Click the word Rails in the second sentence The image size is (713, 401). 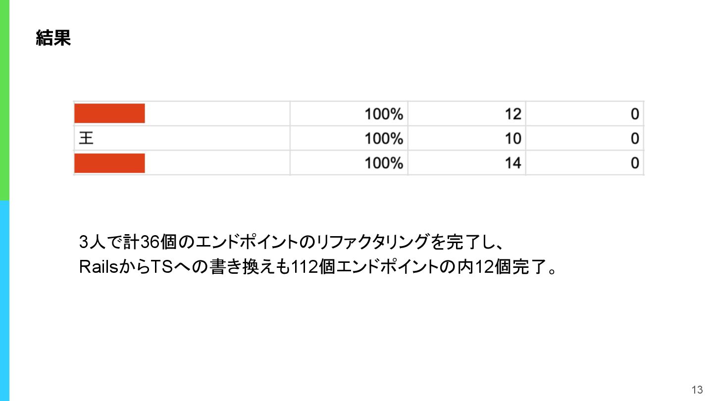click(99, 267)
